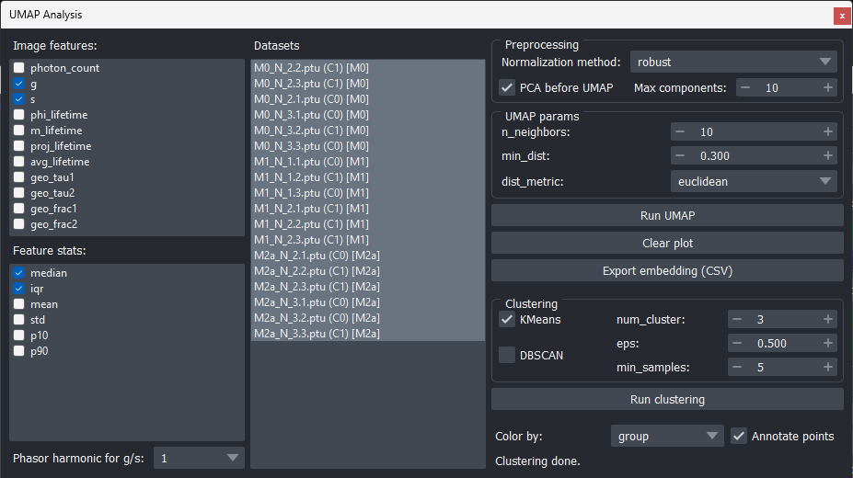Decrease n_neighbors with minus button
This screenshot has width=853, height=478.
click(680, 132)
